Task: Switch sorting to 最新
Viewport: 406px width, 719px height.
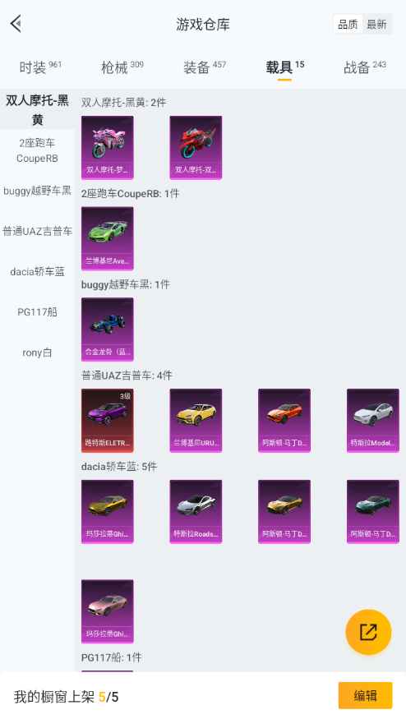Action: [376, 25]
